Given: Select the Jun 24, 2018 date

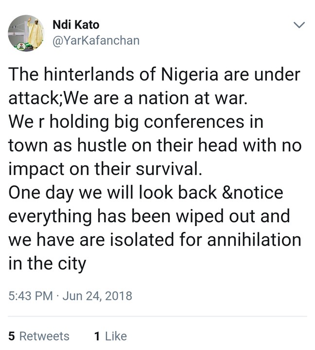Looking at the screenshot, I should pyautogui.click(x=96, y=296).
